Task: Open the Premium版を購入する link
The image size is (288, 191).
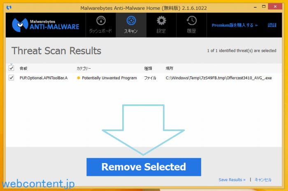Action: [235, 25]
